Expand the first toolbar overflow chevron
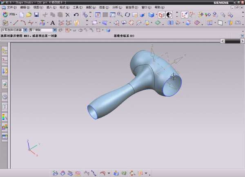This screenshot has height=177, width=245. tap(90, 13)
